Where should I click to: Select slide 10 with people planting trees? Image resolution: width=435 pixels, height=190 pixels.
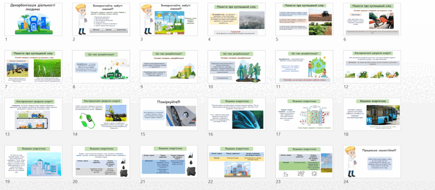(236, 67)
